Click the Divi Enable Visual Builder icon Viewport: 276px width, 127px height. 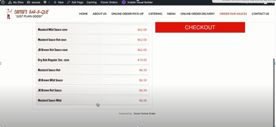(124, 2)
